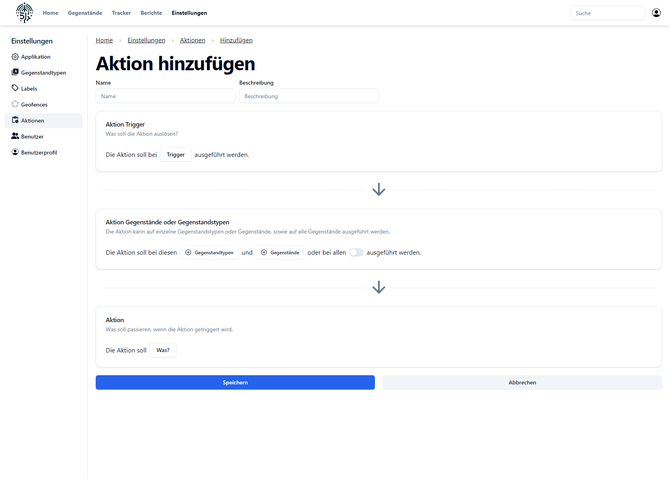The image size is (670, 479).
Task: Click the Benutzerprofil person icon
Action: click(15, 152)
